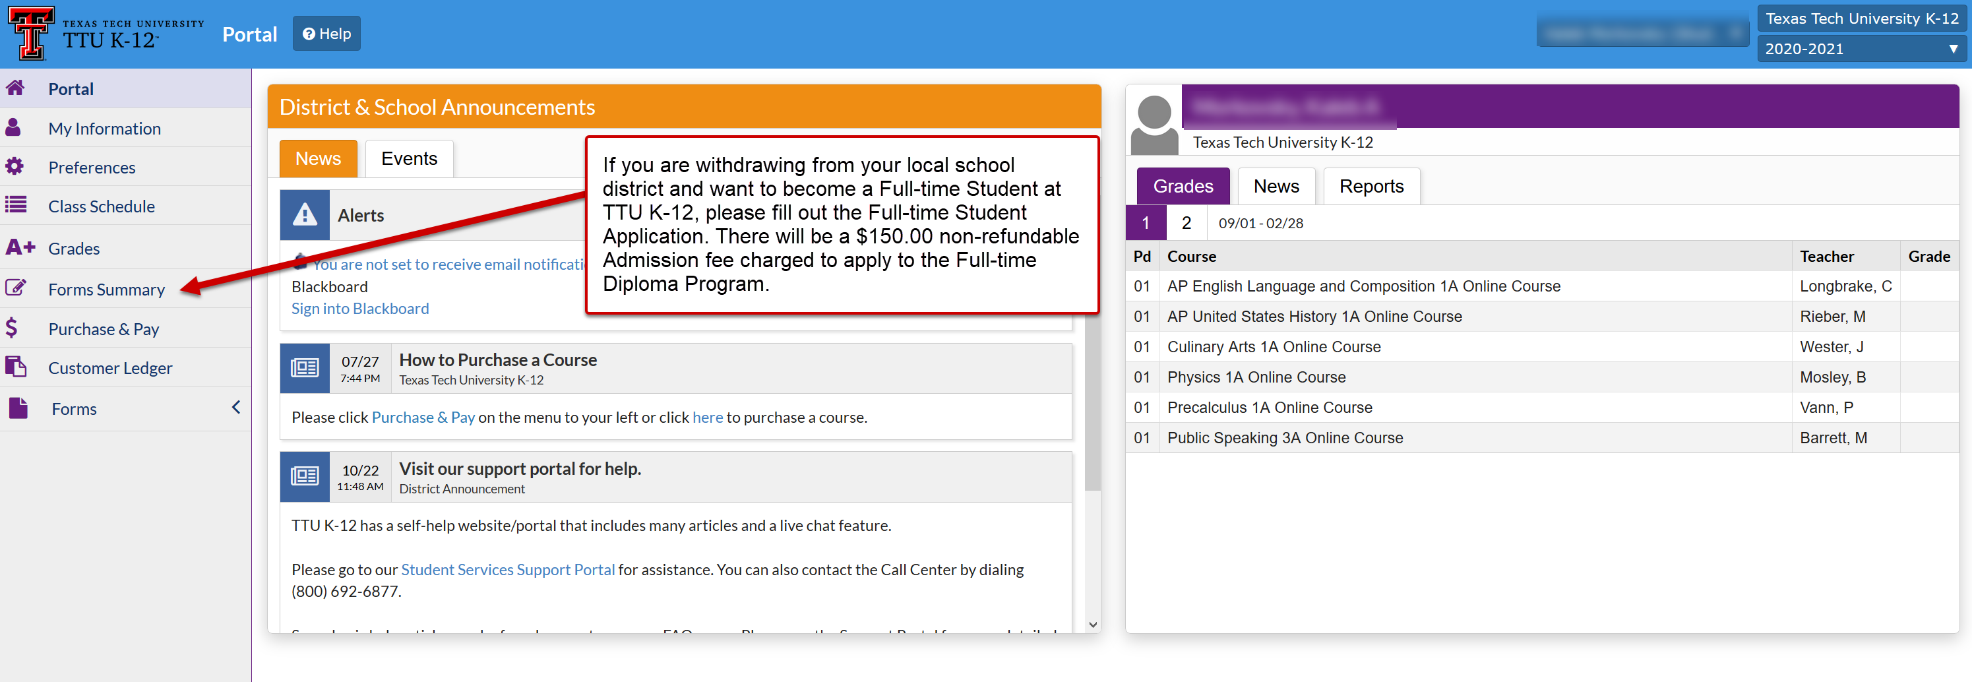Click Public Speaking 3A Online Course row
Screen dimensions: 1972x682
click(x=1542, y=438)
